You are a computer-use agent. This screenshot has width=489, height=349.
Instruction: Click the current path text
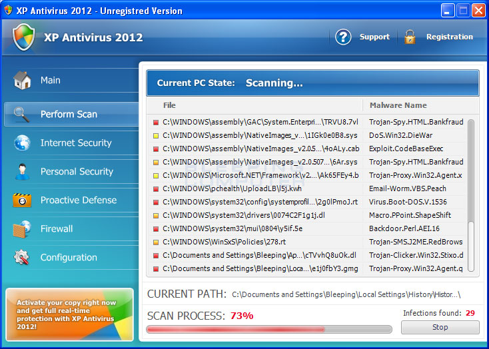[x=346, y=294]
